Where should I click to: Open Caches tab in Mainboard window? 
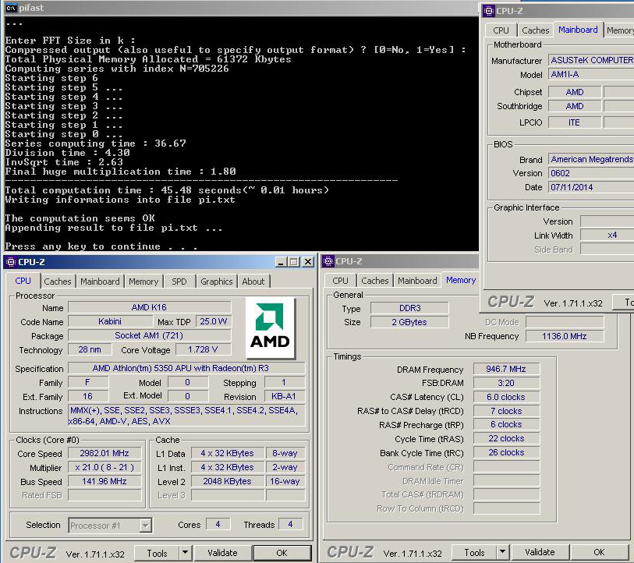535,30
